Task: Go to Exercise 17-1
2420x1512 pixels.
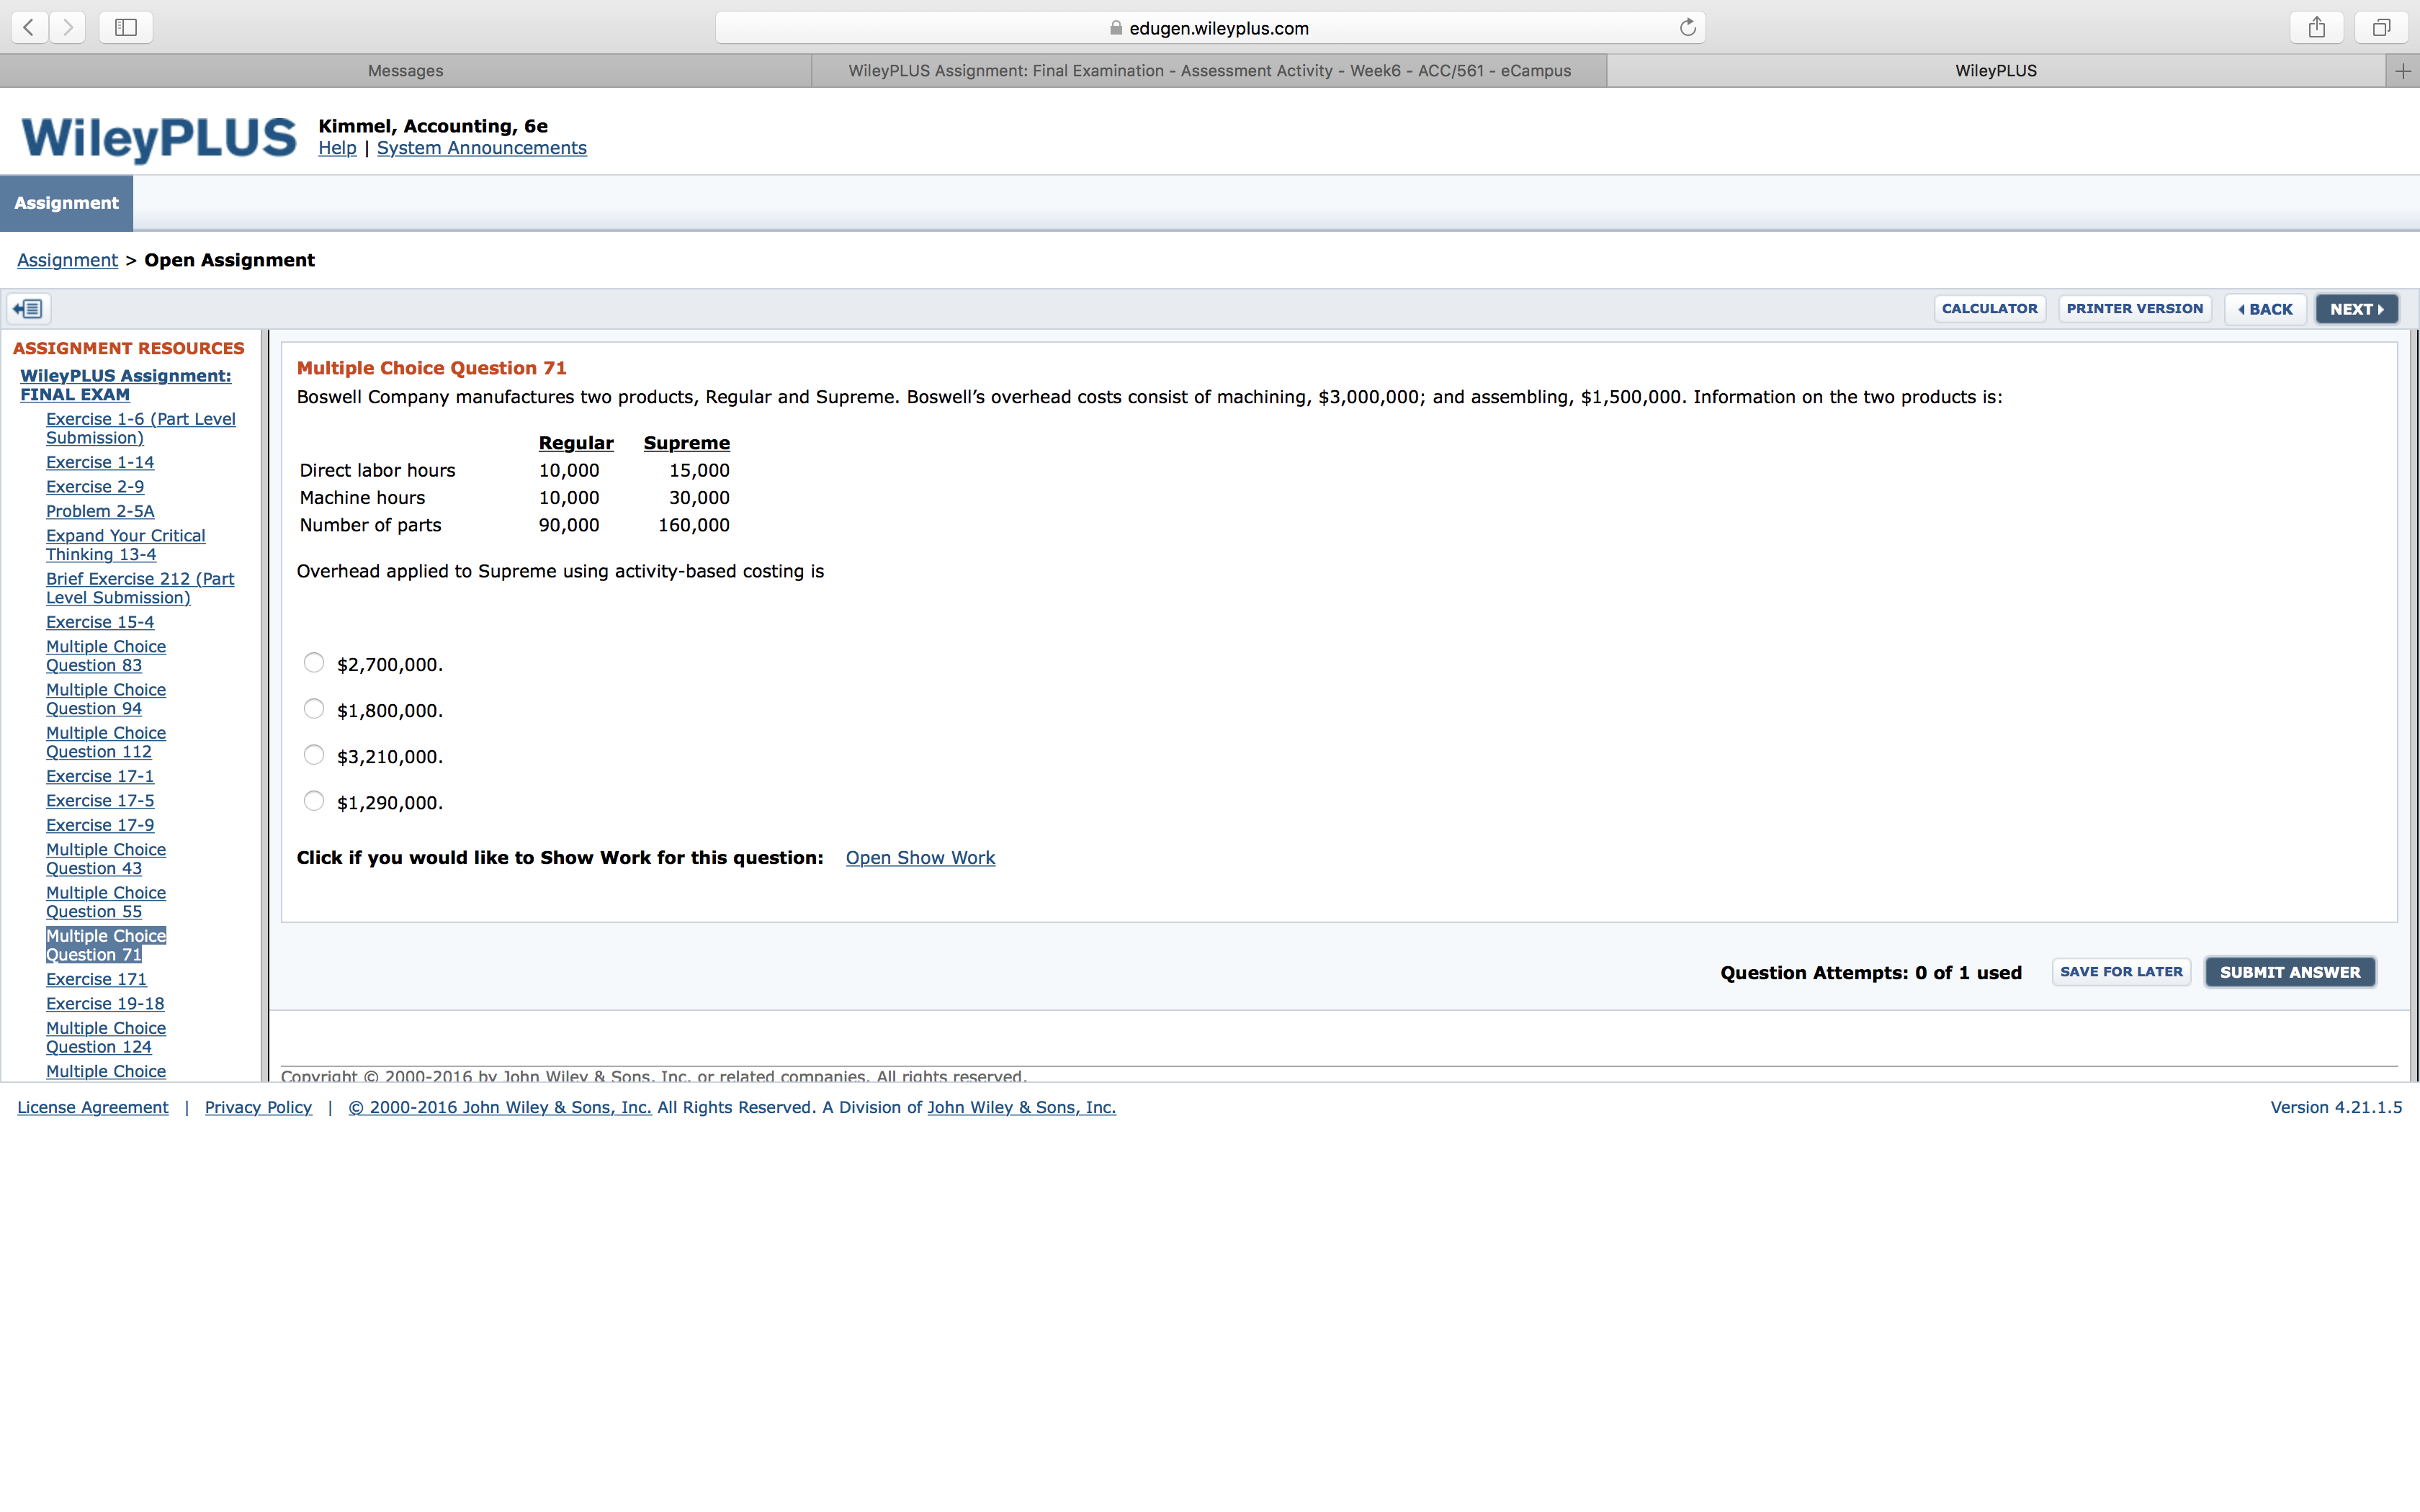Action: (x=100, y=776)
